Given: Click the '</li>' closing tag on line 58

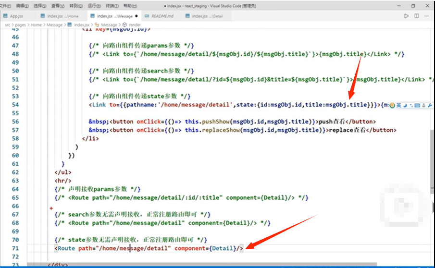Looking at the screenshot, I should click(90, 138).
